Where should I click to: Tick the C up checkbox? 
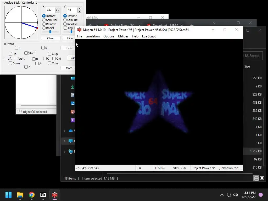pos(49,54)
